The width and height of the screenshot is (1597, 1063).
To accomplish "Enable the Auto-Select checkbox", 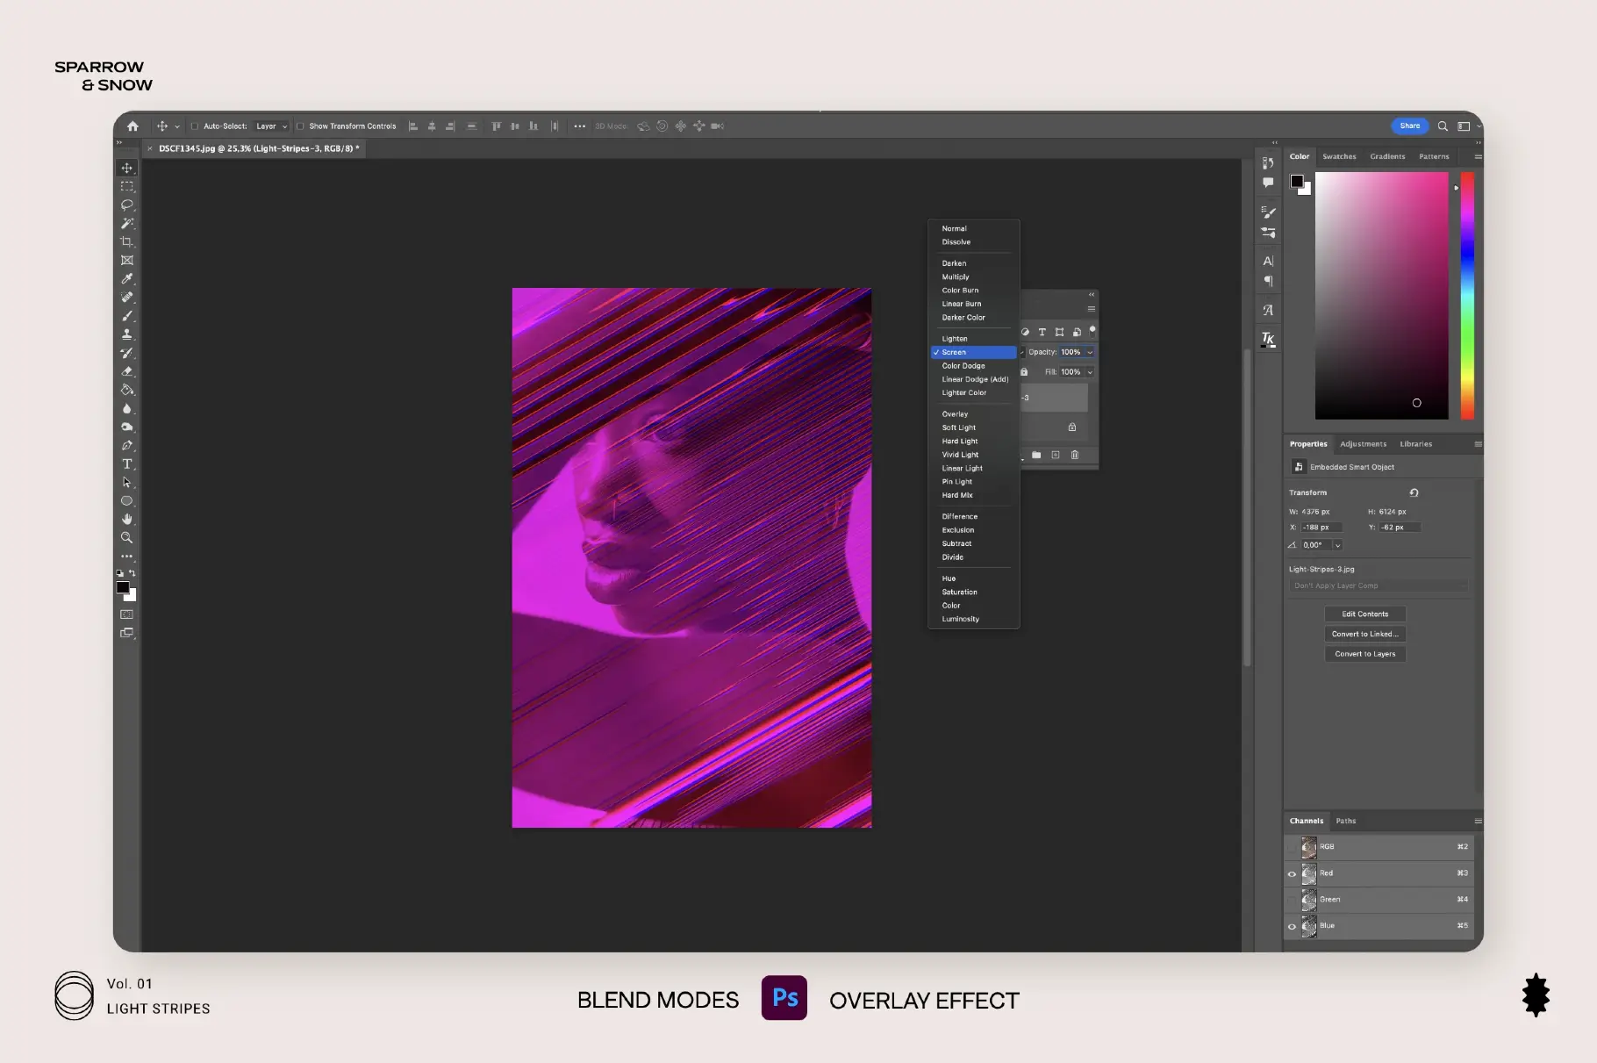I will click(x=195, y=126).
